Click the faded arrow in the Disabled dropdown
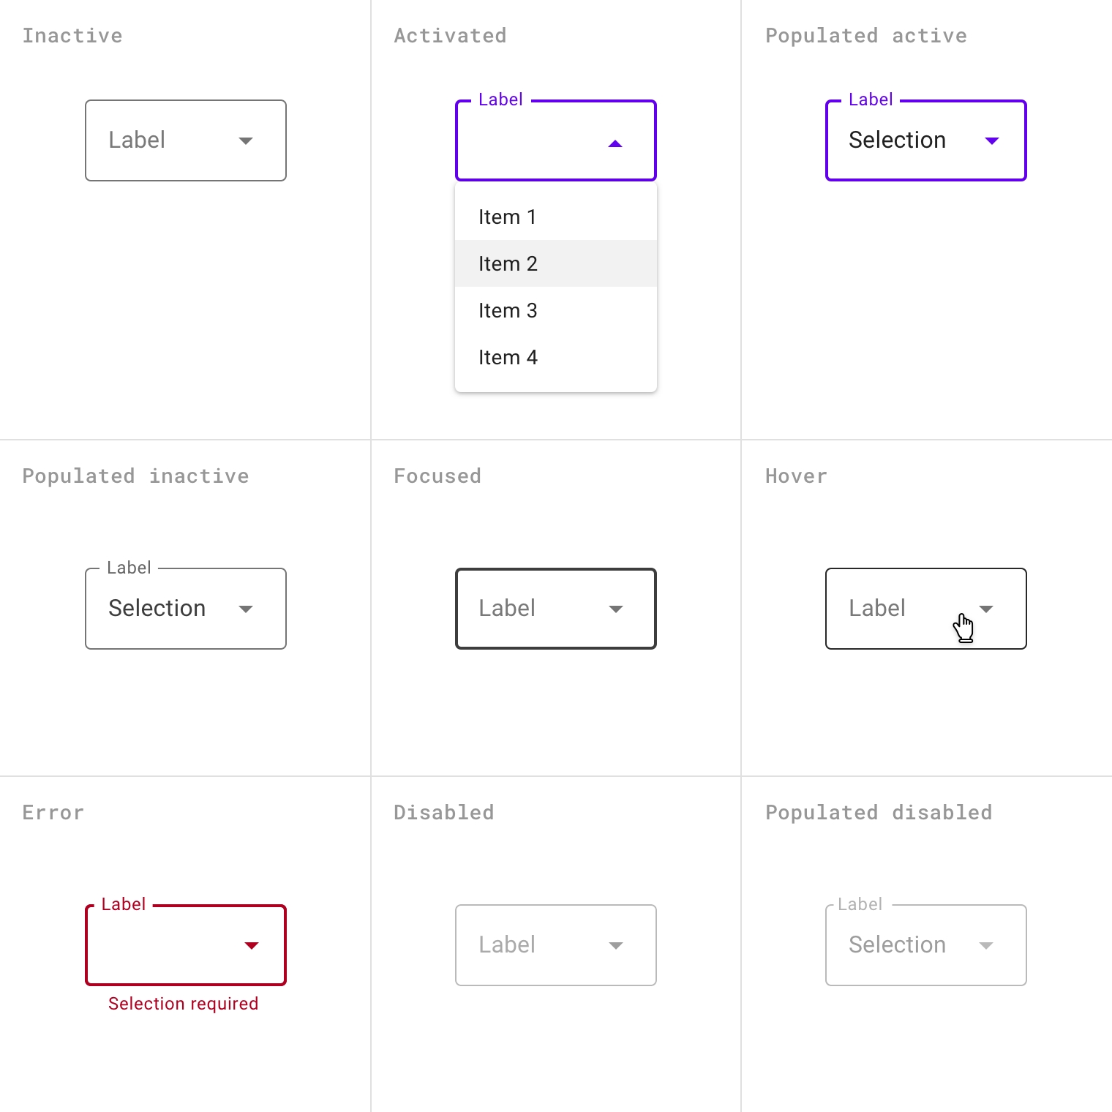This screenshot has width=1112, height=1112. point(616,946)
